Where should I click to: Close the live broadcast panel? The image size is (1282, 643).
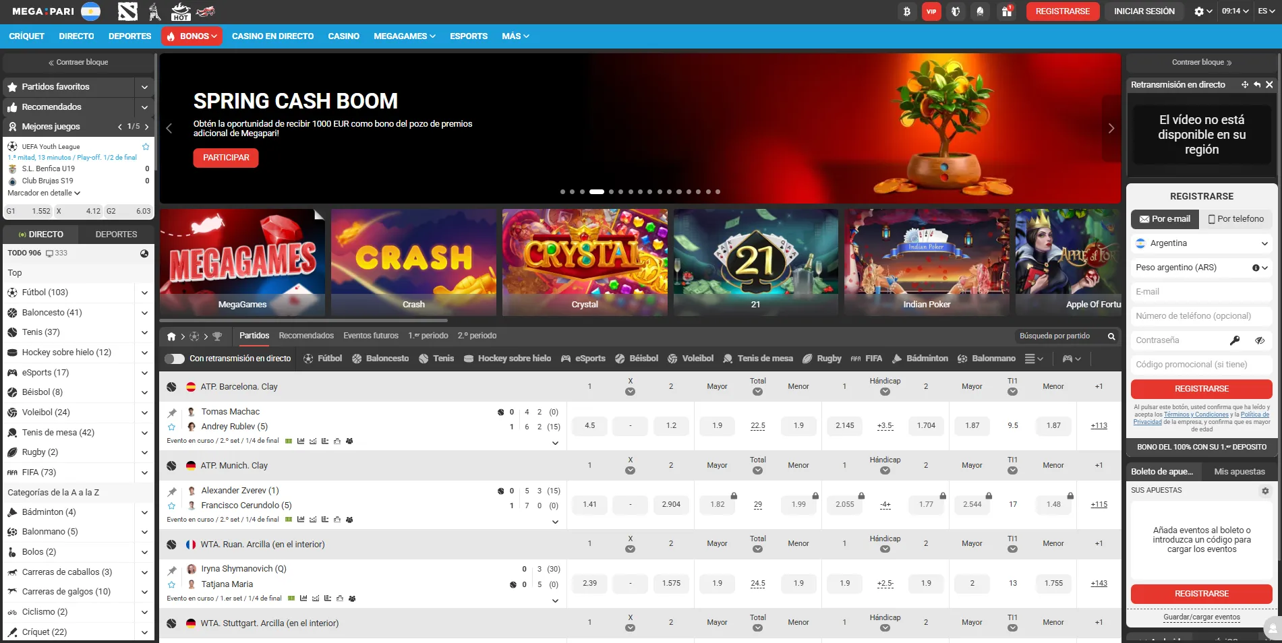click(x=1269, y=85)
